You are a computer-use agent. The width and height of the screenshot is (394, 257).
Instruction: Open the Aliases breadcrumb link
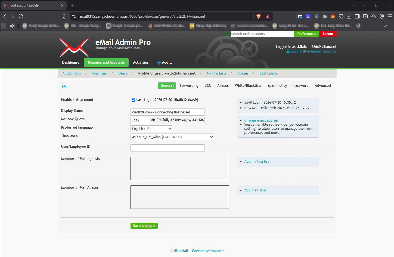pos(243,73)
